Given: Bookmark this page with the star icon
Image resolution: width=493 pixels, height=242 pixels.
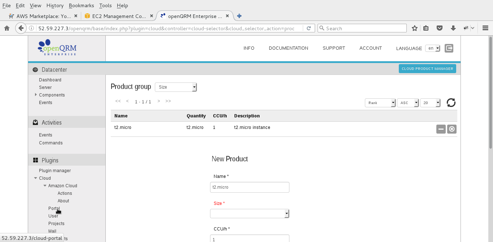Looking at the screenshot, I should (x=415, y=28).
